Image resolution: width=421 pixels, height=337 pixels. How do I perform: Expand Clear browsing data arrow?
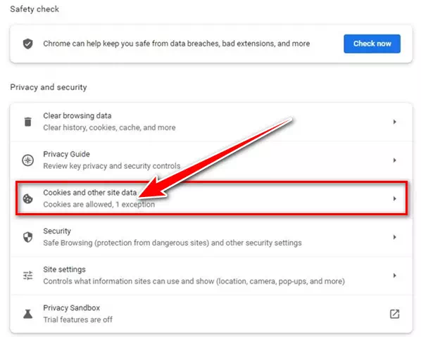point(394,122)
